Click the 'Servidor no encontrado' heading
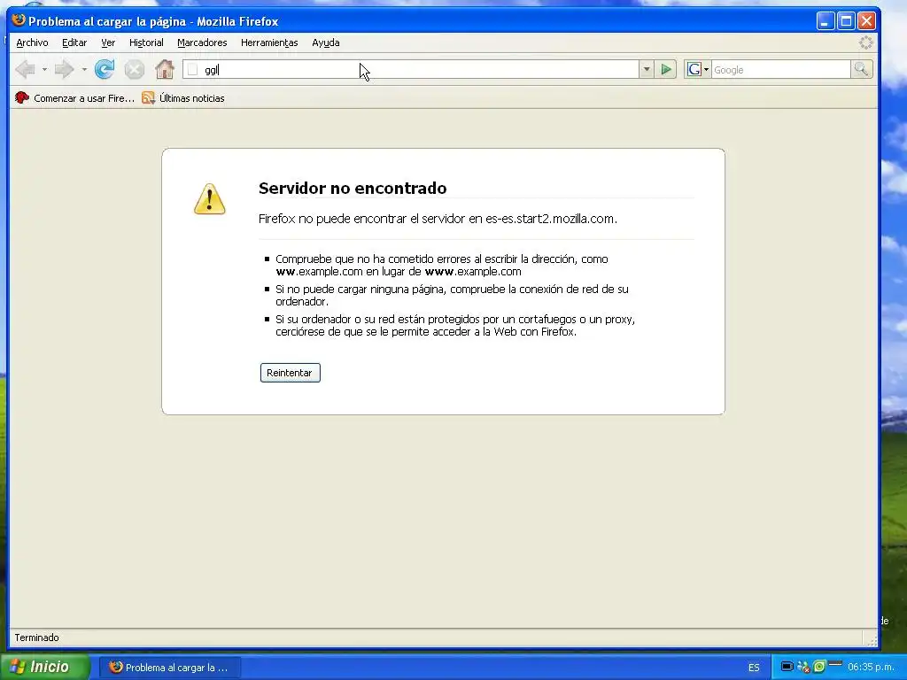The height and width of the screenshot is (680, 907). pos(353,188)
